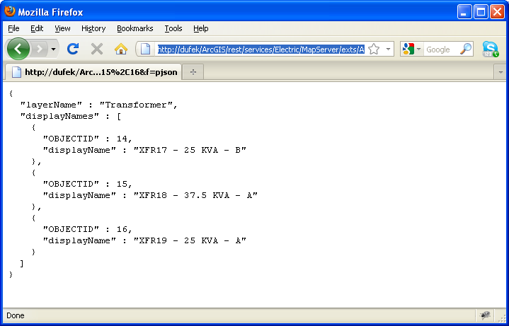This screenshot has height=326, width=509.
Task: Open a new tab with the plus button
Action: (x=193, y=71)
